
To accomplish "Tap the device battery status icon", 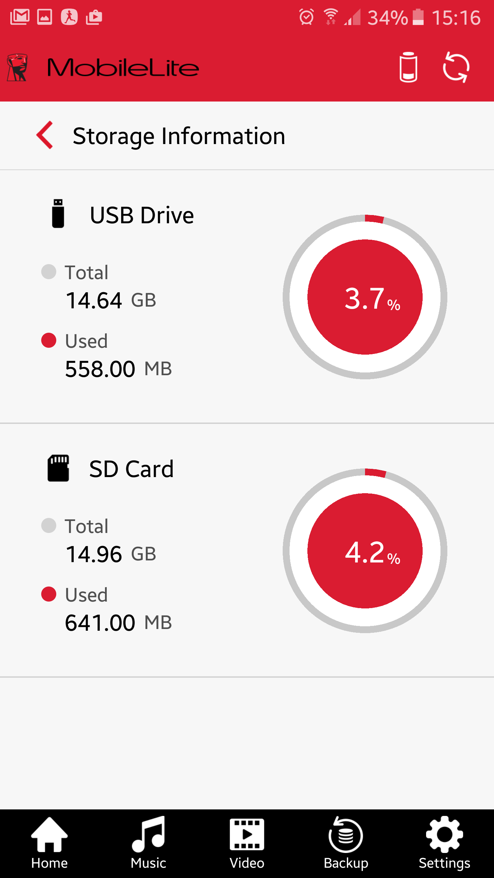I will 408,67.
